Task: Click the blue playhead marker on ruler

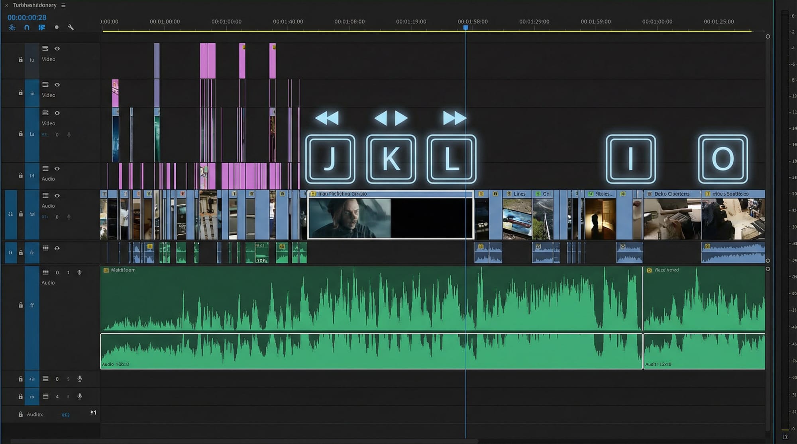Action: click(465, 27)
